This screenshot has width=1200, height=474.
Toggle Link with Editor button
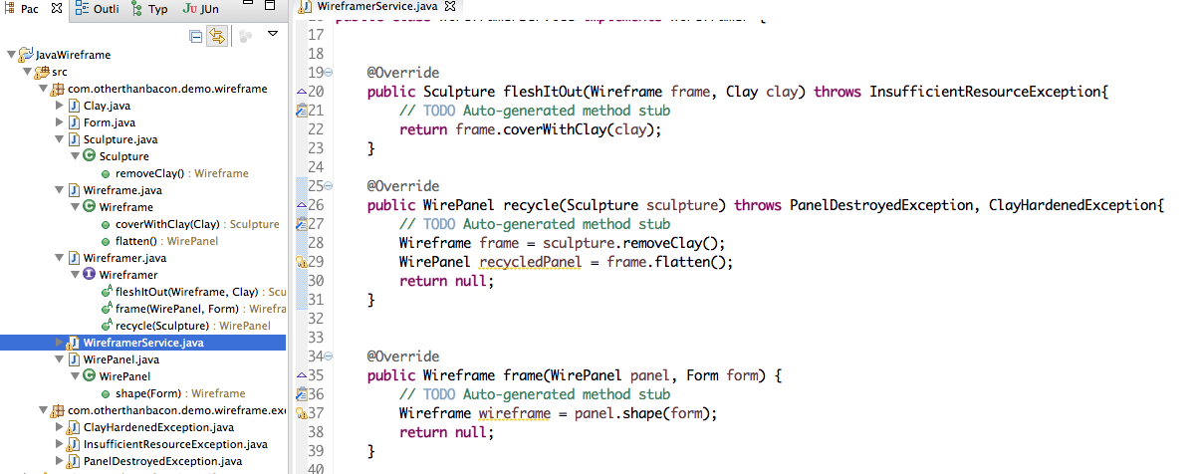[217, 36]
